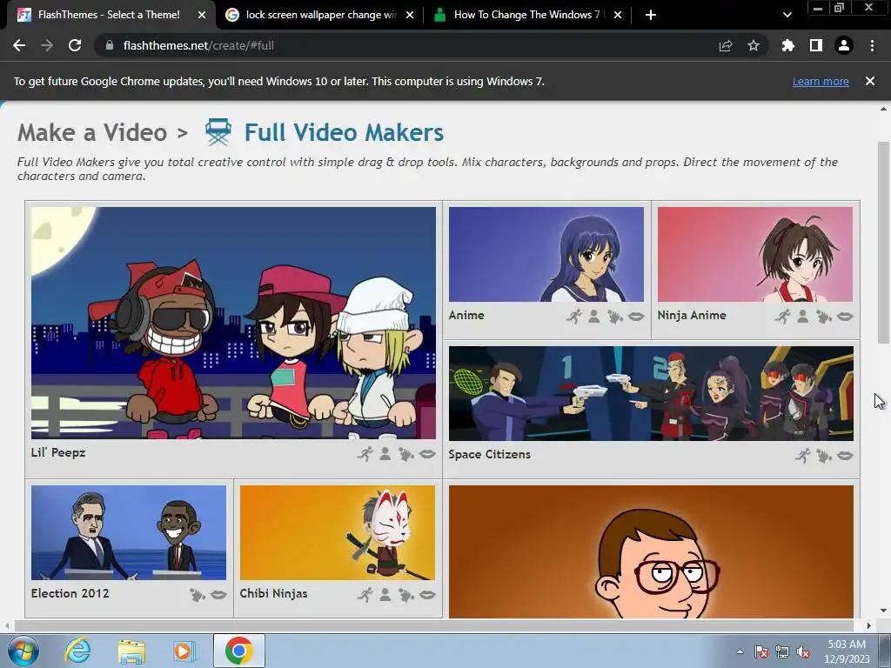This screenshot has width=891, height=668.
Task: Click the scrollbar down arrow
Action: pyautogui.click(x=883, y=611)
